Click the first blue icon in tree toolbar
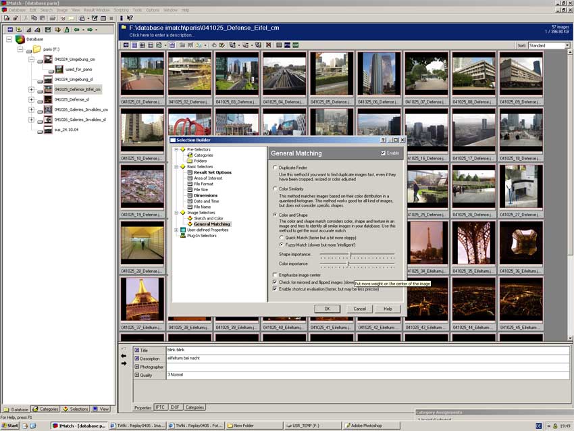 [10, 30]
